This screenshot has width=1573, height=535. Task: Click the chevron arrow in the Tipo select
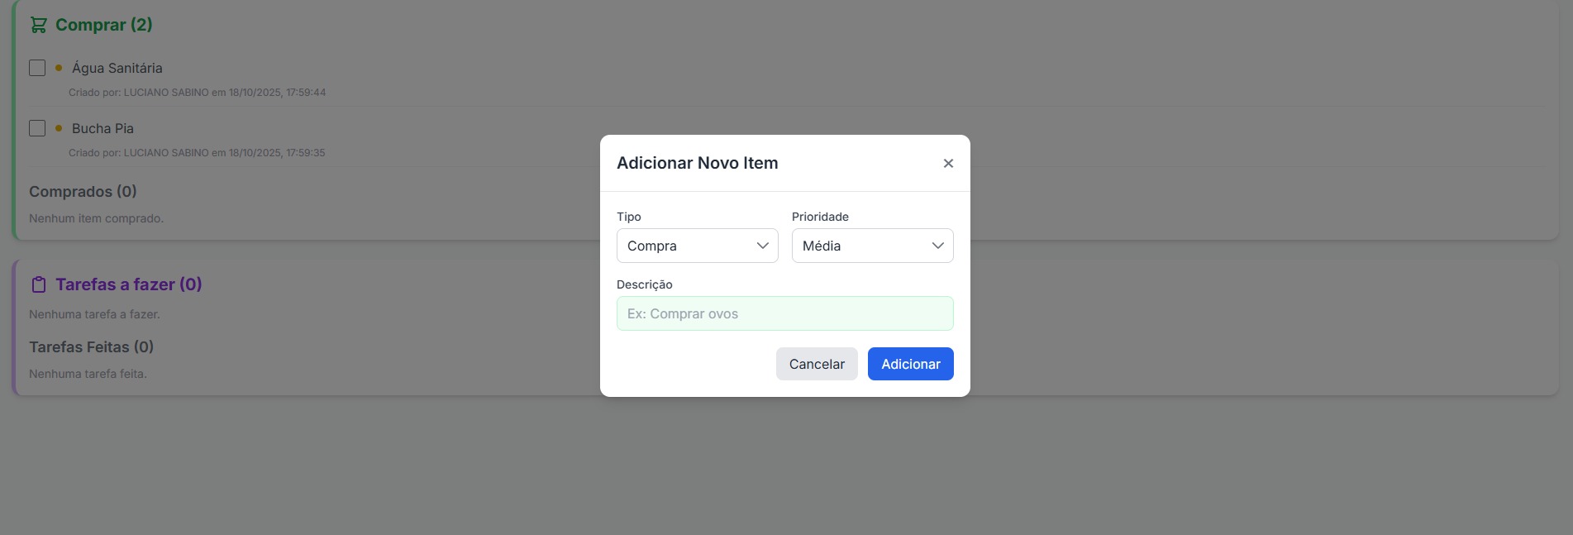763,246
